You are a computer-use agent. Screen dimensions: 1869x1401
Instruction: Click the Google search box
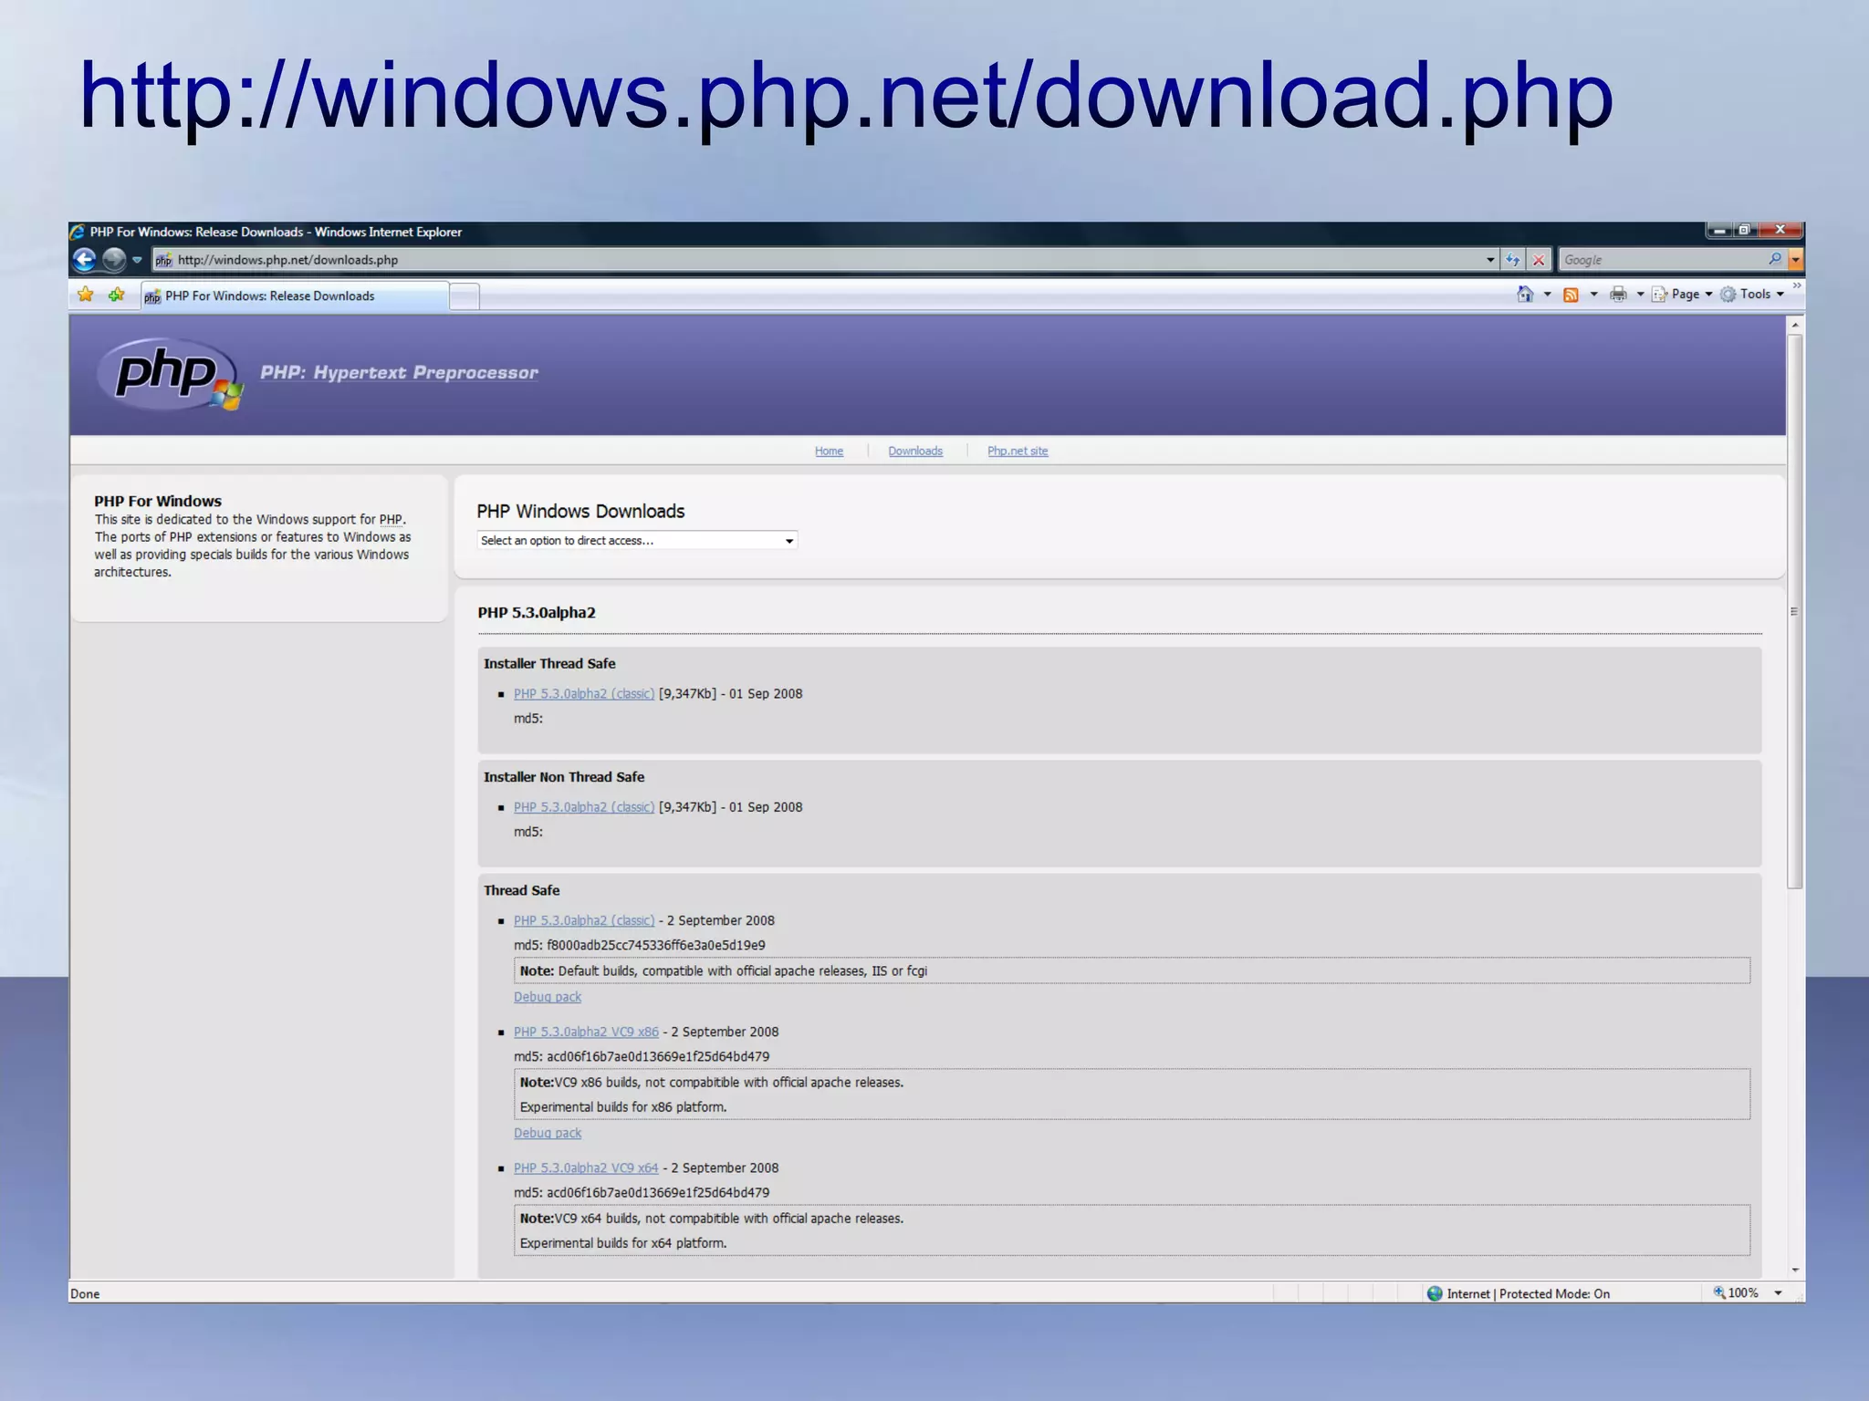(x=1663, y=260)
